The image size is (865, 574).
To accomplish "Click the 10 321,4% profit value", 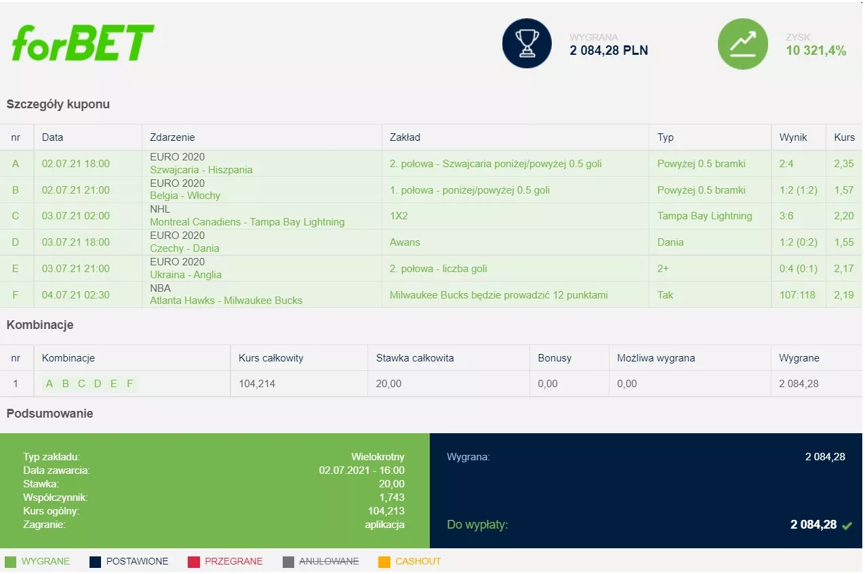I will coord(816,51).
